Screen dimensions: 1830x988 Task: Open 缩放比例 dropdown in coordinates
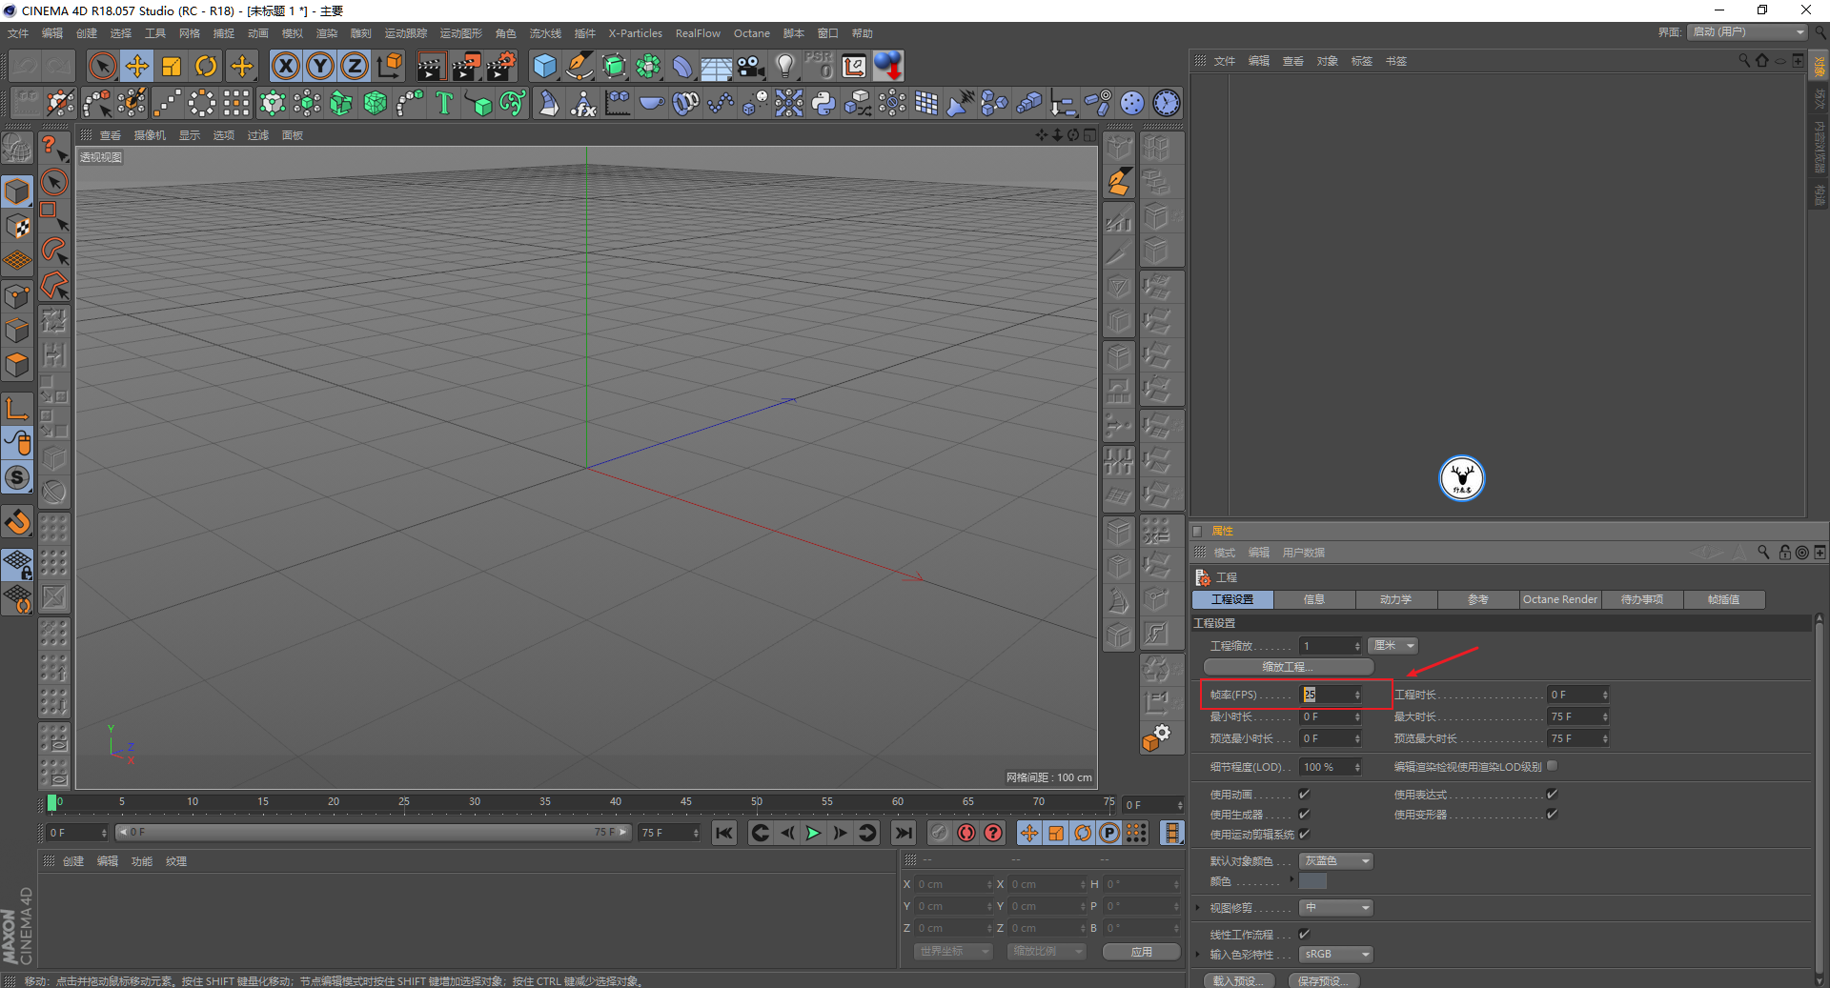(x=1047, y=952)
